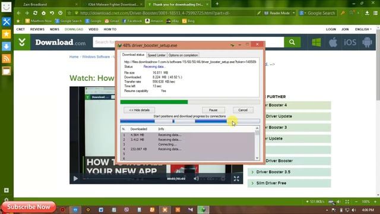Click the Download.com search magnifier button
The height and width of the screenshot is (214, 380).
pos(292,42)
